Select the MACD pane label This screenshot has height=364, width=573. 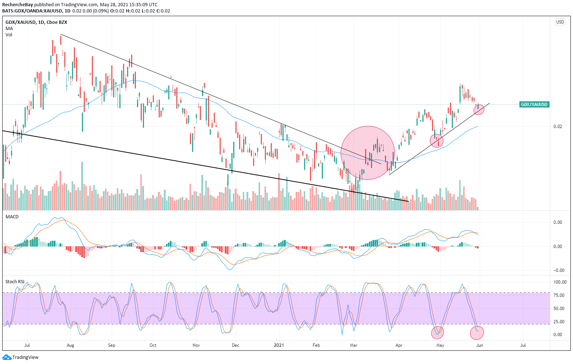coord(12,217)
